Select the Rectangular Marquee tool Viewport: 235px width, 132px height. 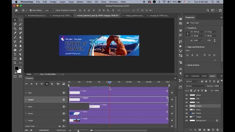(x=21, y=20)
